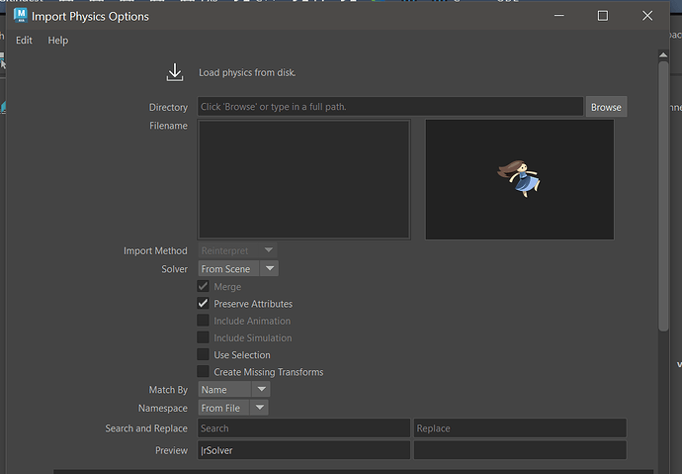
Task: Click the Browse button
Action: click(606, 107)
